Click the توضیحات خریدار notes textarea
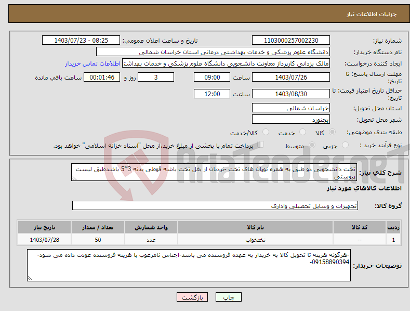 [x=189, y=265]
